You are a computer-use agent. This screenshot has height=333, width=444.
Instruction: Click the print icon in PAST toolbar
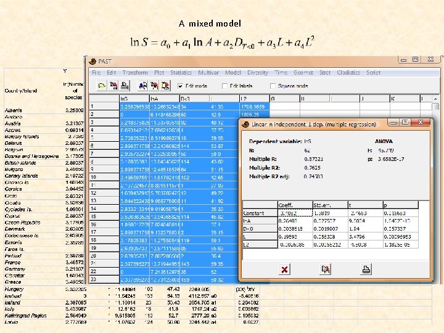coord(125,86)
